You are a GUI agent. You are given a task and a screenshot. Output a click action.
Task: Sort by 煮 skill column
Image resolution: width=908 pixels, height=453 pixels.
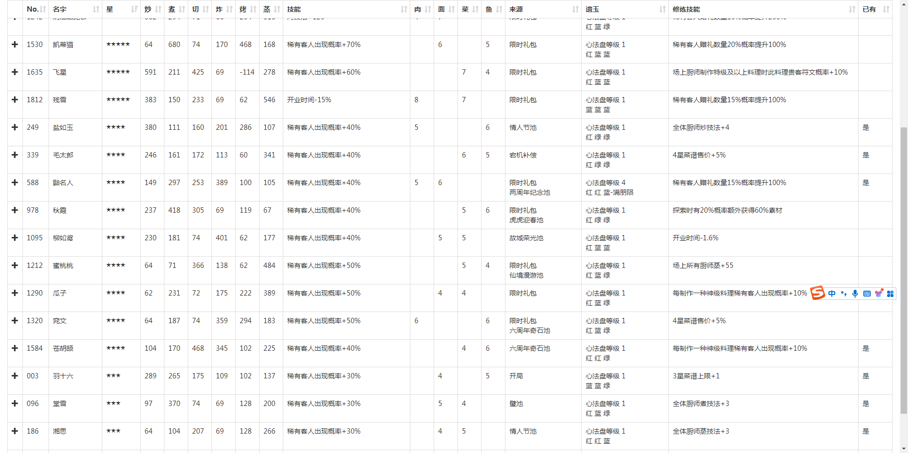click(176, 9)
